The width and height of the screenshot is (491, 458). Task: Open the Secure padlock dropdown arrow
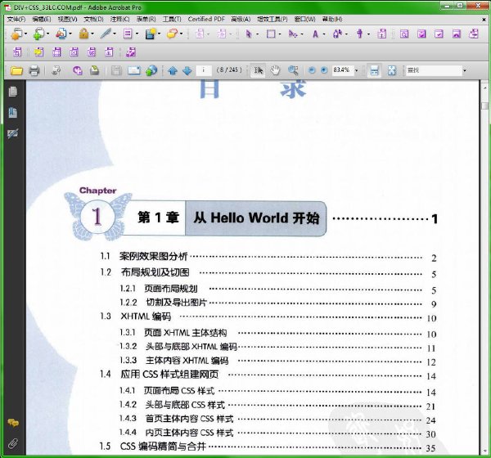click(x=92, y=34)
